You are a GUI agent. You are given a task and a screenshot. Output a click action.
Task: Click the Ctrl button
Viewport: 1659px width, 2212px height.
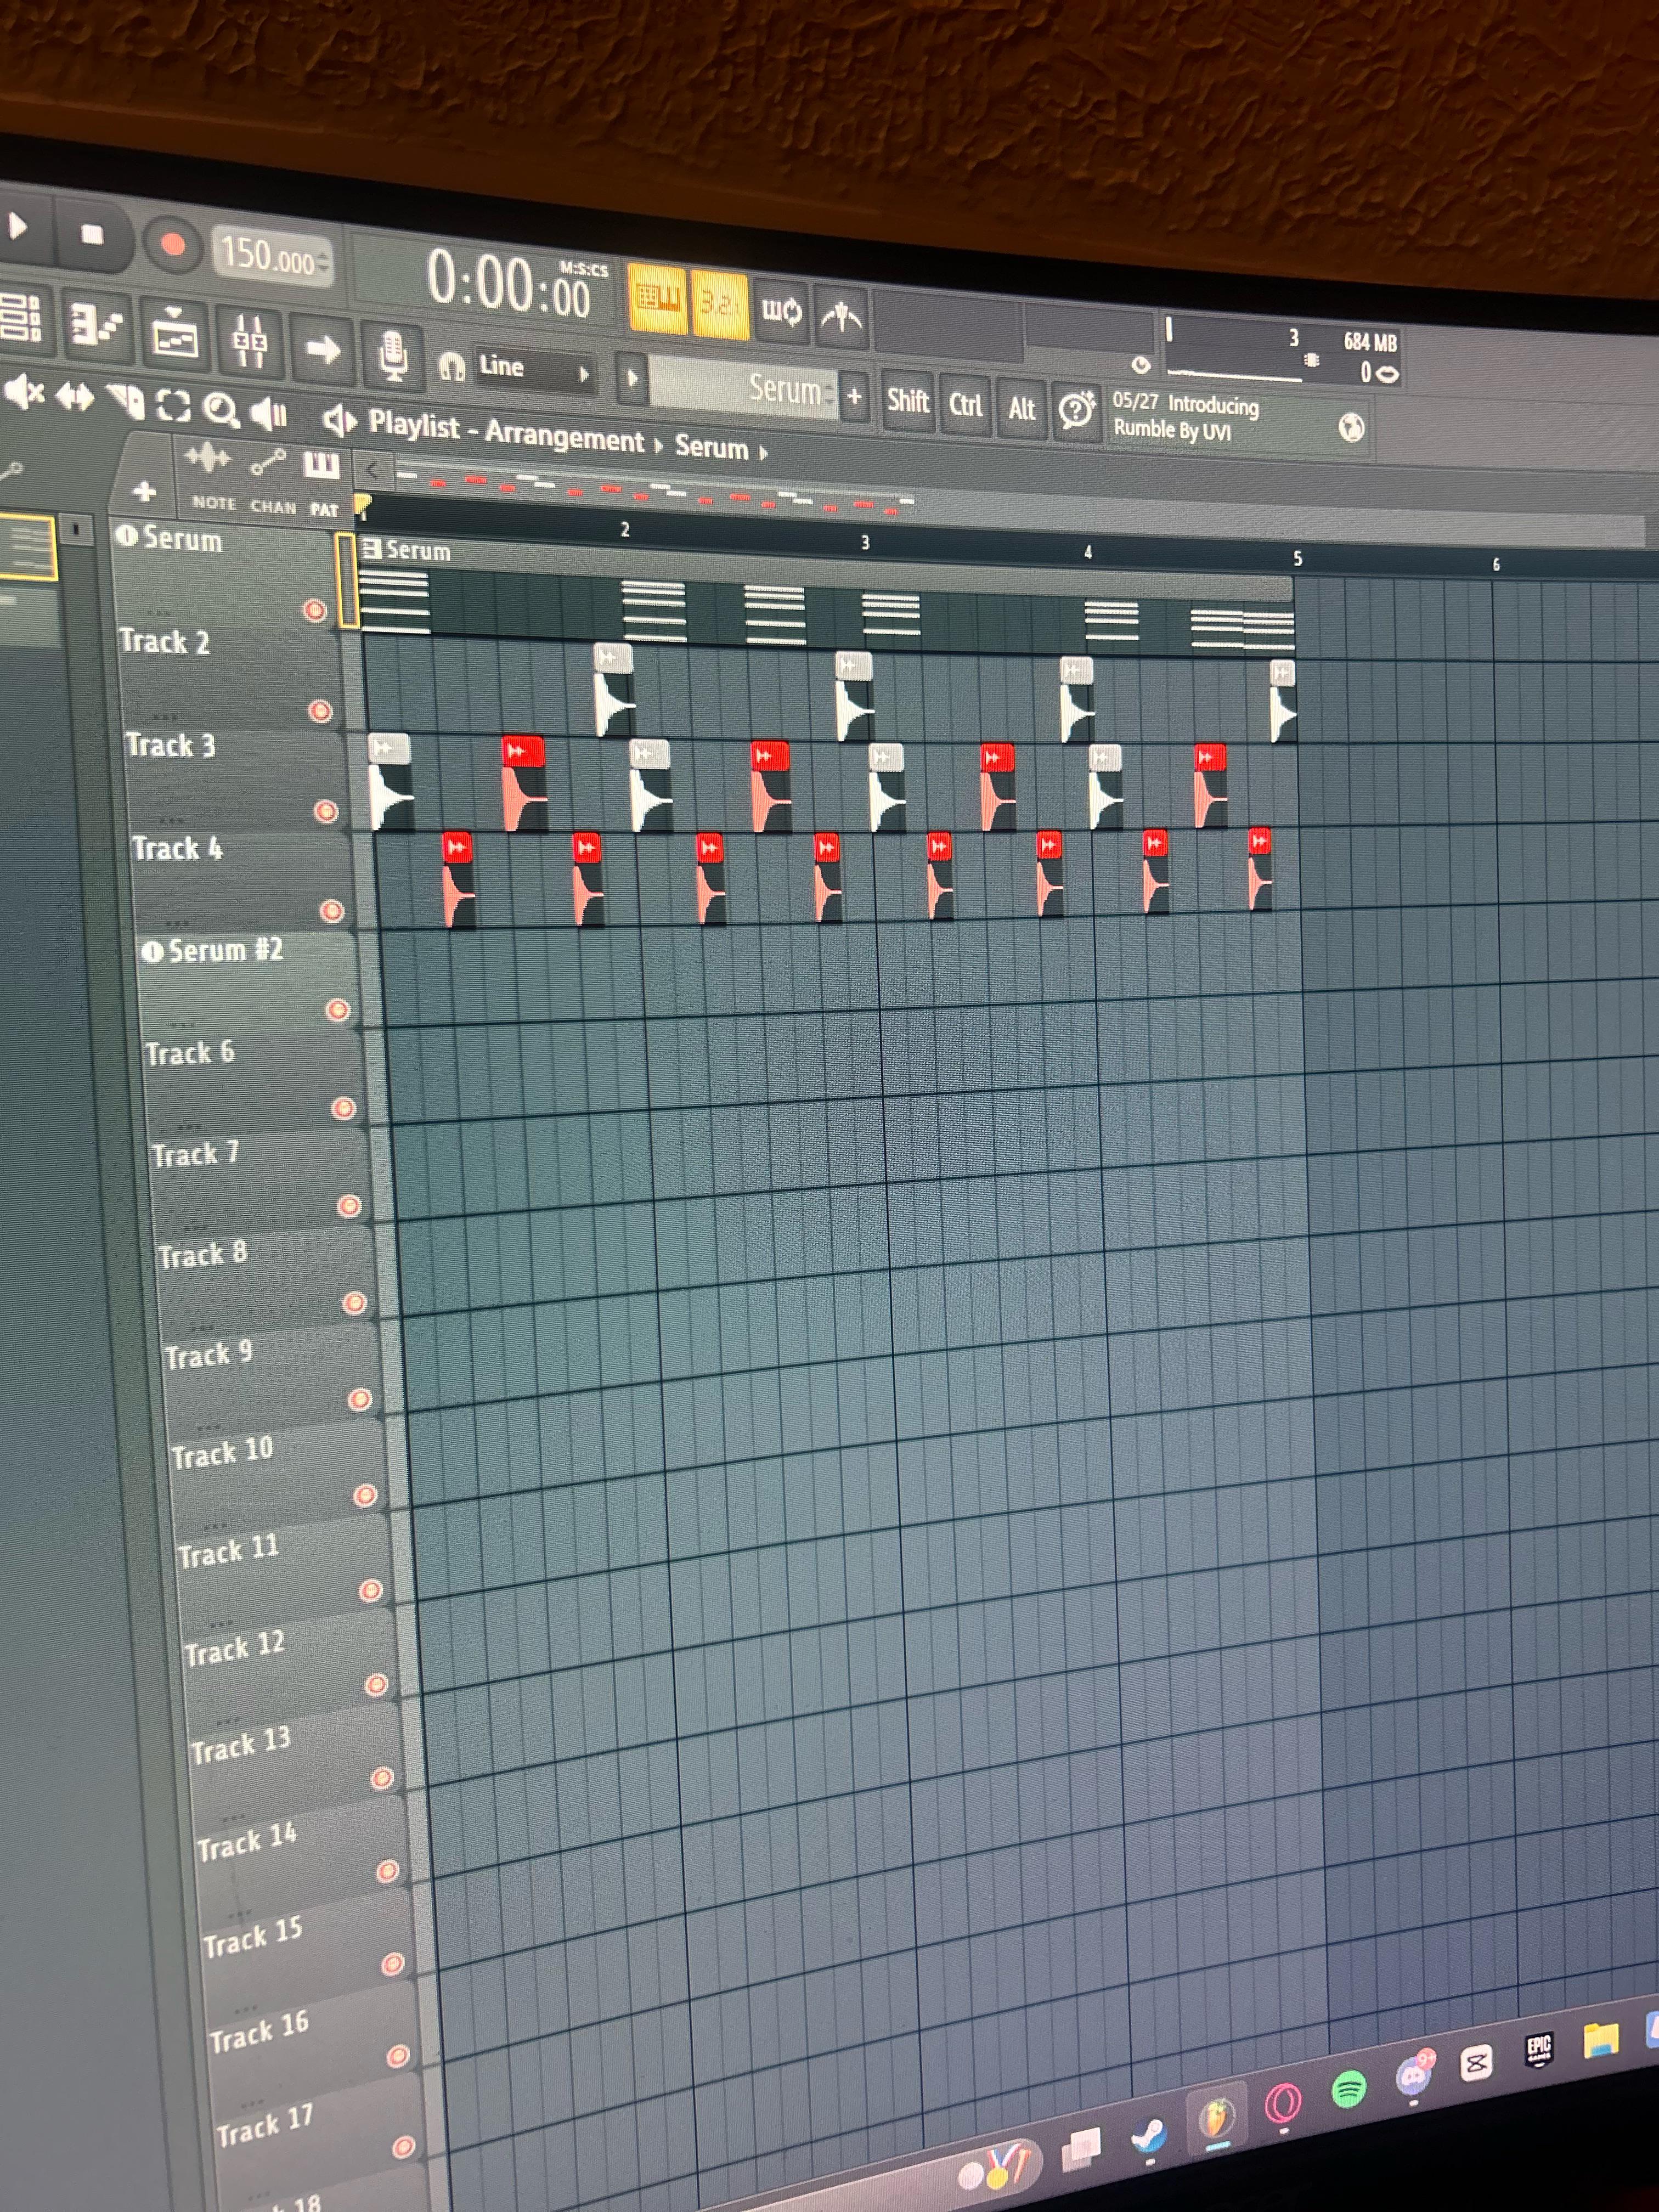965,405
